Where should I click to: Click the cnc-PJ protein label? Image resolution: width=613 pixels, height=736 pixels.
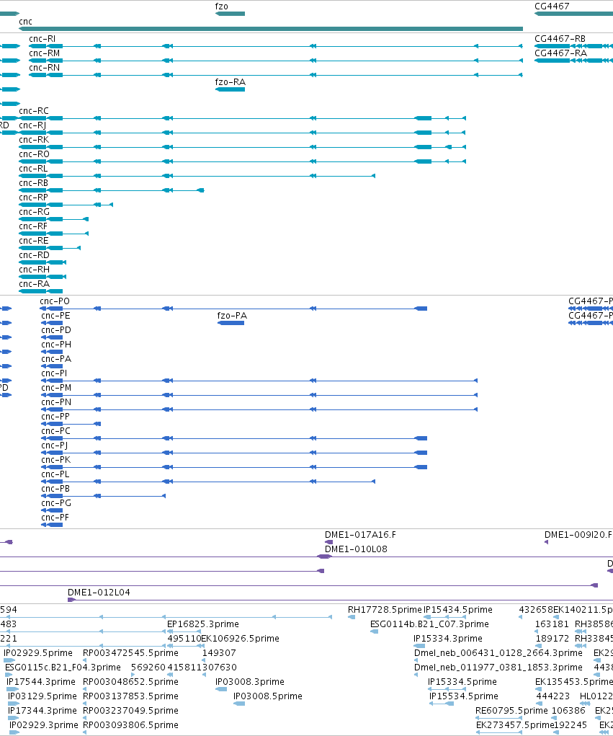click(x=55, y=445)
